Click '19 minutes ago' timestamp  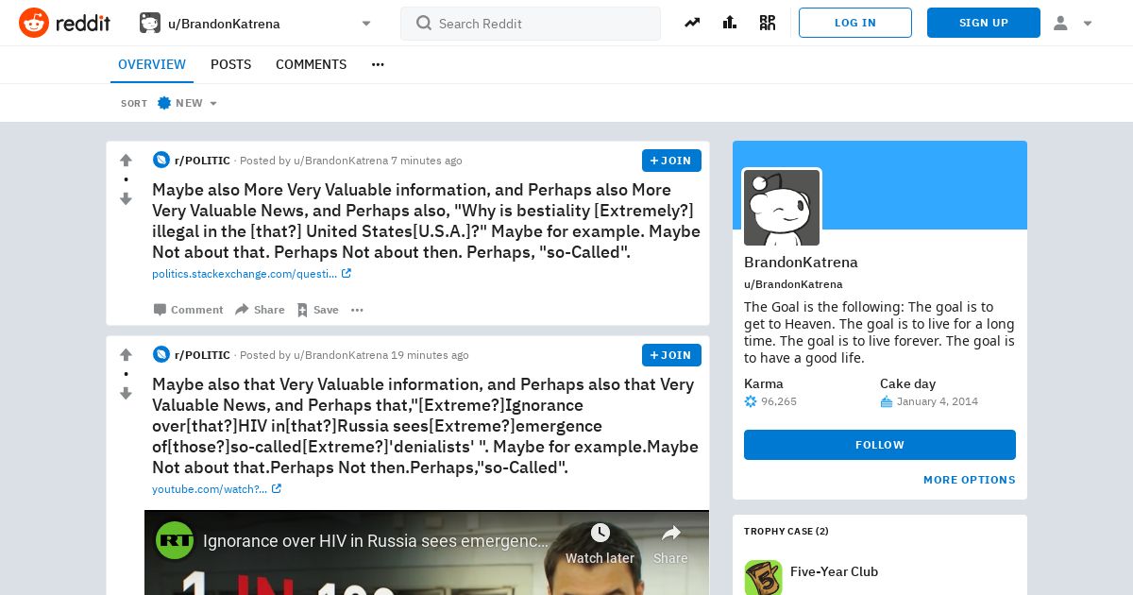[430, 355]
